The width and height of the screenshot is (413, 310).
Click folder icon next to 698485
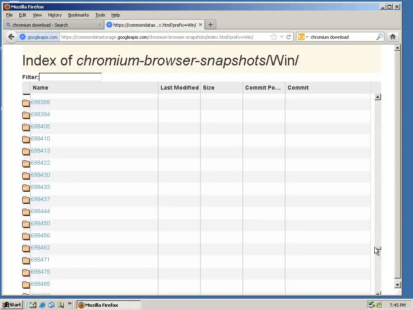point(26,285)
